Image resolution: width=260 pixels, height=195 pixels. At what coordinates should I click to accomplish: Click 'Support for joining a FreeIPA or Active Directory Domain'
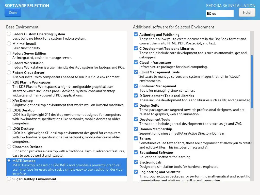click(x=182, y=133)
